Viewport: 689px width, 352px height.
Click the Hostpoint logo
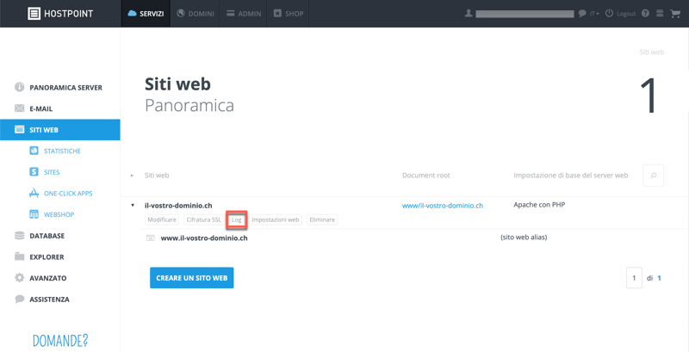60,14
